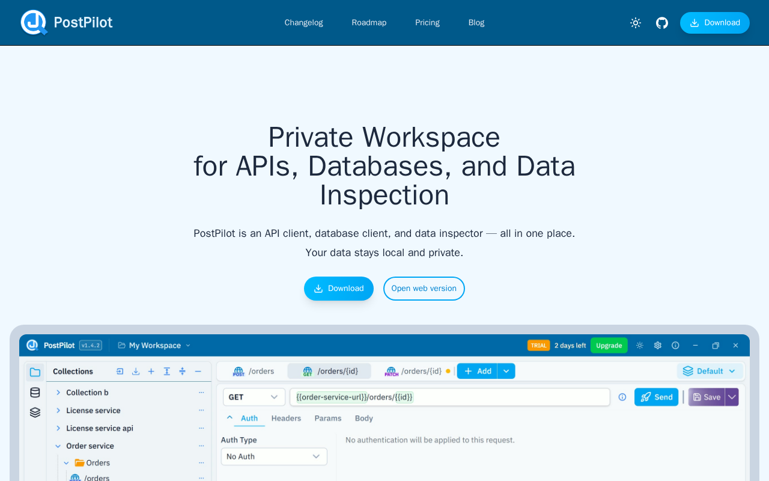Click the "2 days left" trial text
Image resolution: width=769 pixels, height=481 pixels.
click(570, 346)
